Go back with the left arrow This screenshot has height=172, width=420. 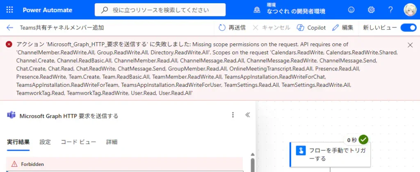[x=10, y=27]
